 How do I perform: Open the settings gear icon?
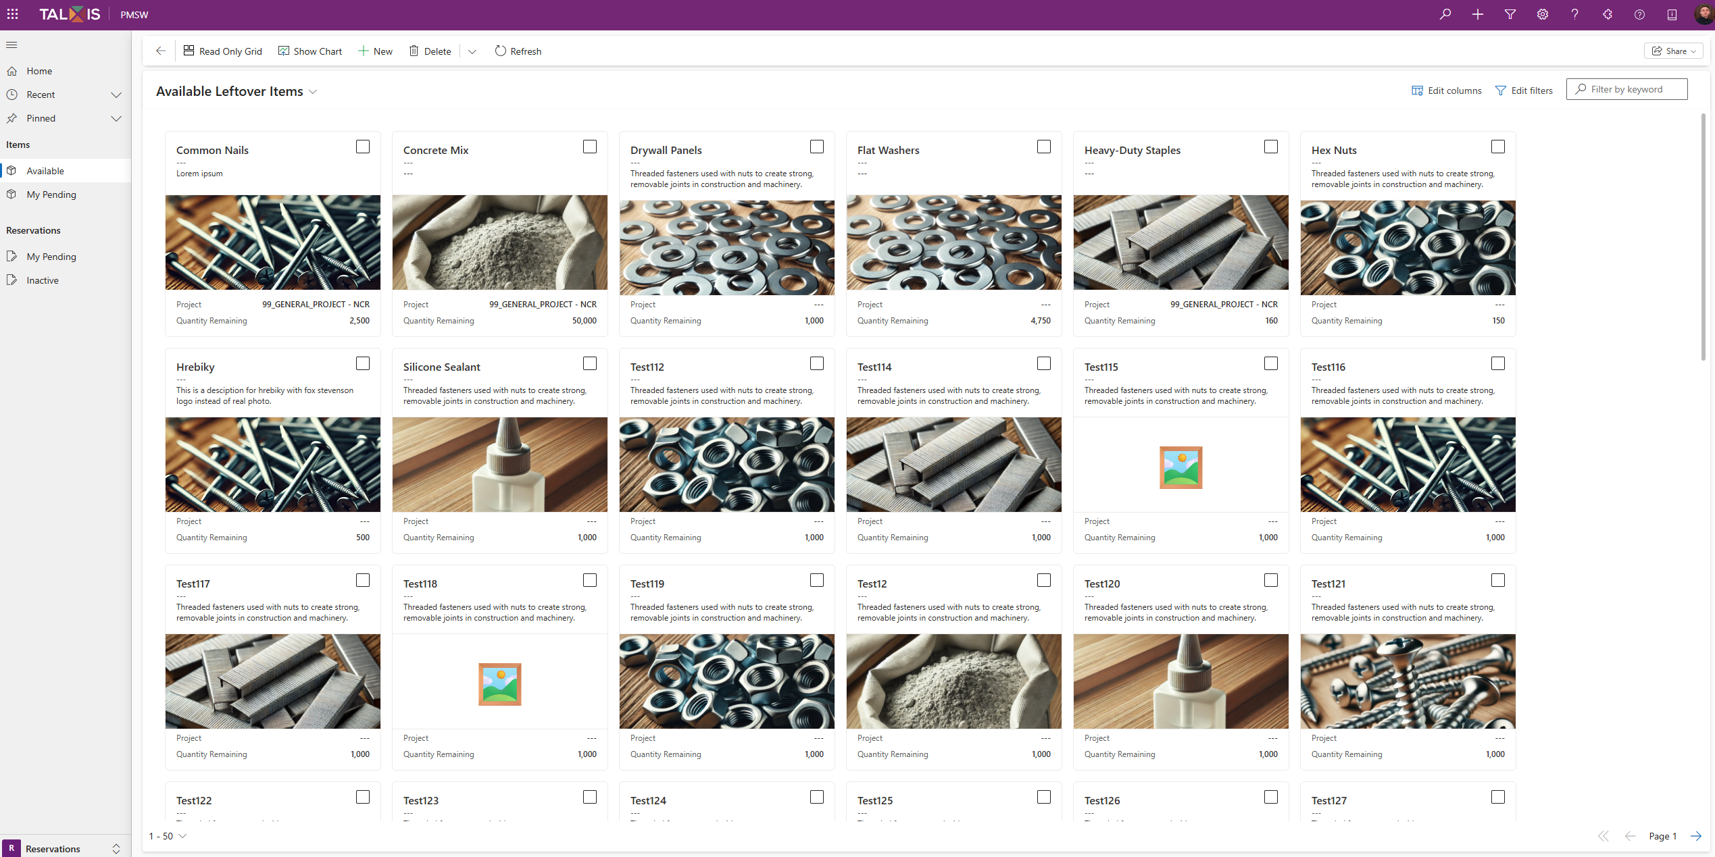click(x=1542, y=14)
